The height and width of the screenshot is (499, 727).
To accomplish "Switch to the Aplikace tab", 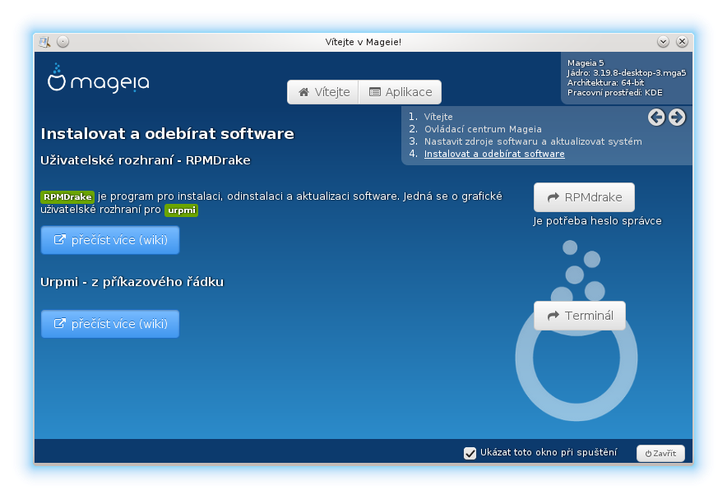I will pos(401,92).
